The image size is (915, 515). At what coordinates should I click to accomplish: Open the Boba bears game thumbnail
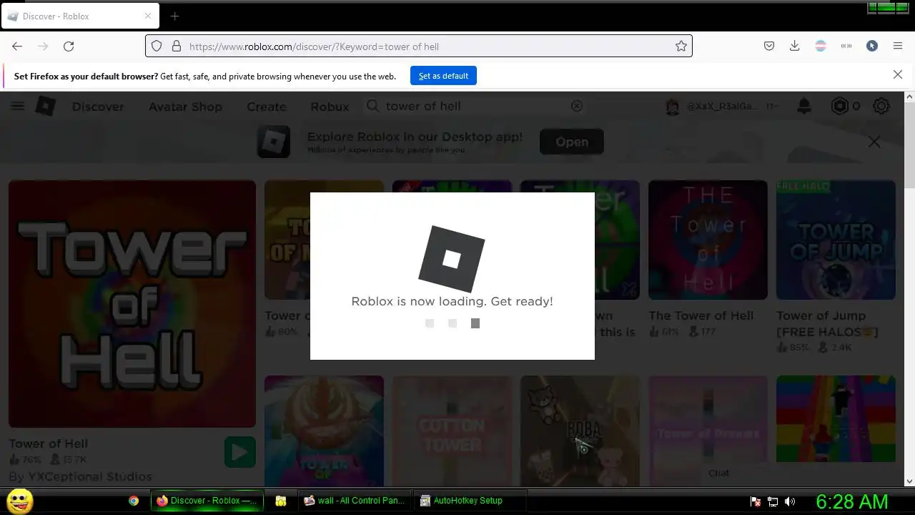click(x=580, y=431)
